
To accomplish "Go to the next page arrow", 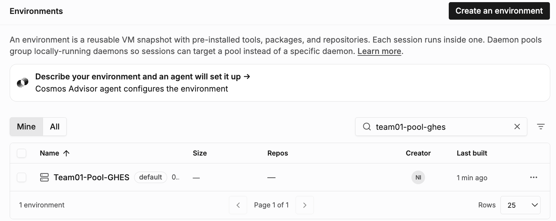I will click(305, 205).
